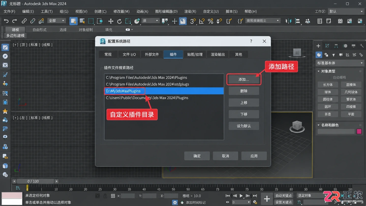
Task: Click the 添加... button
Action: [244, 80]
